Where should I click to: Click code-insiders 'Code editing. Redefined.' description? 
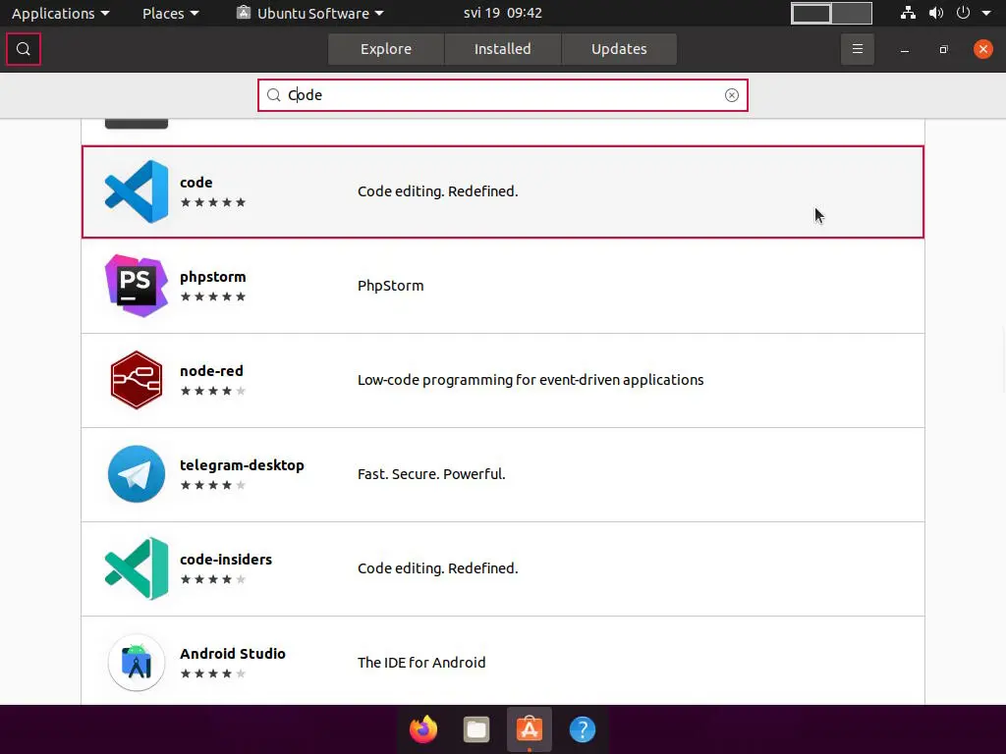(x=437, y=568)
